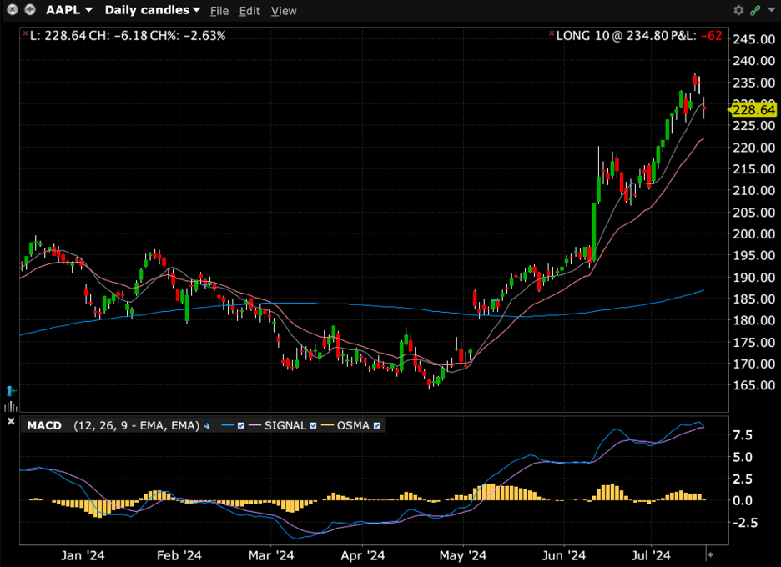Close the MACD indicator panel
The image size is (781, 567).
click(x=11, y=421)
